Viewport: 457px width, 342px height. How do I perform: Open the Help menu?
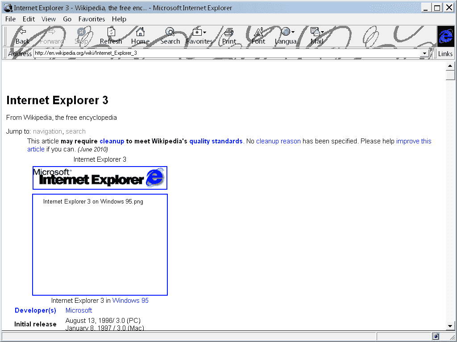(x=119, y=19)
